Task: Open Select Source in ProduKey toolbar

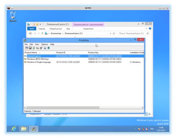Action: click(26, 48)
